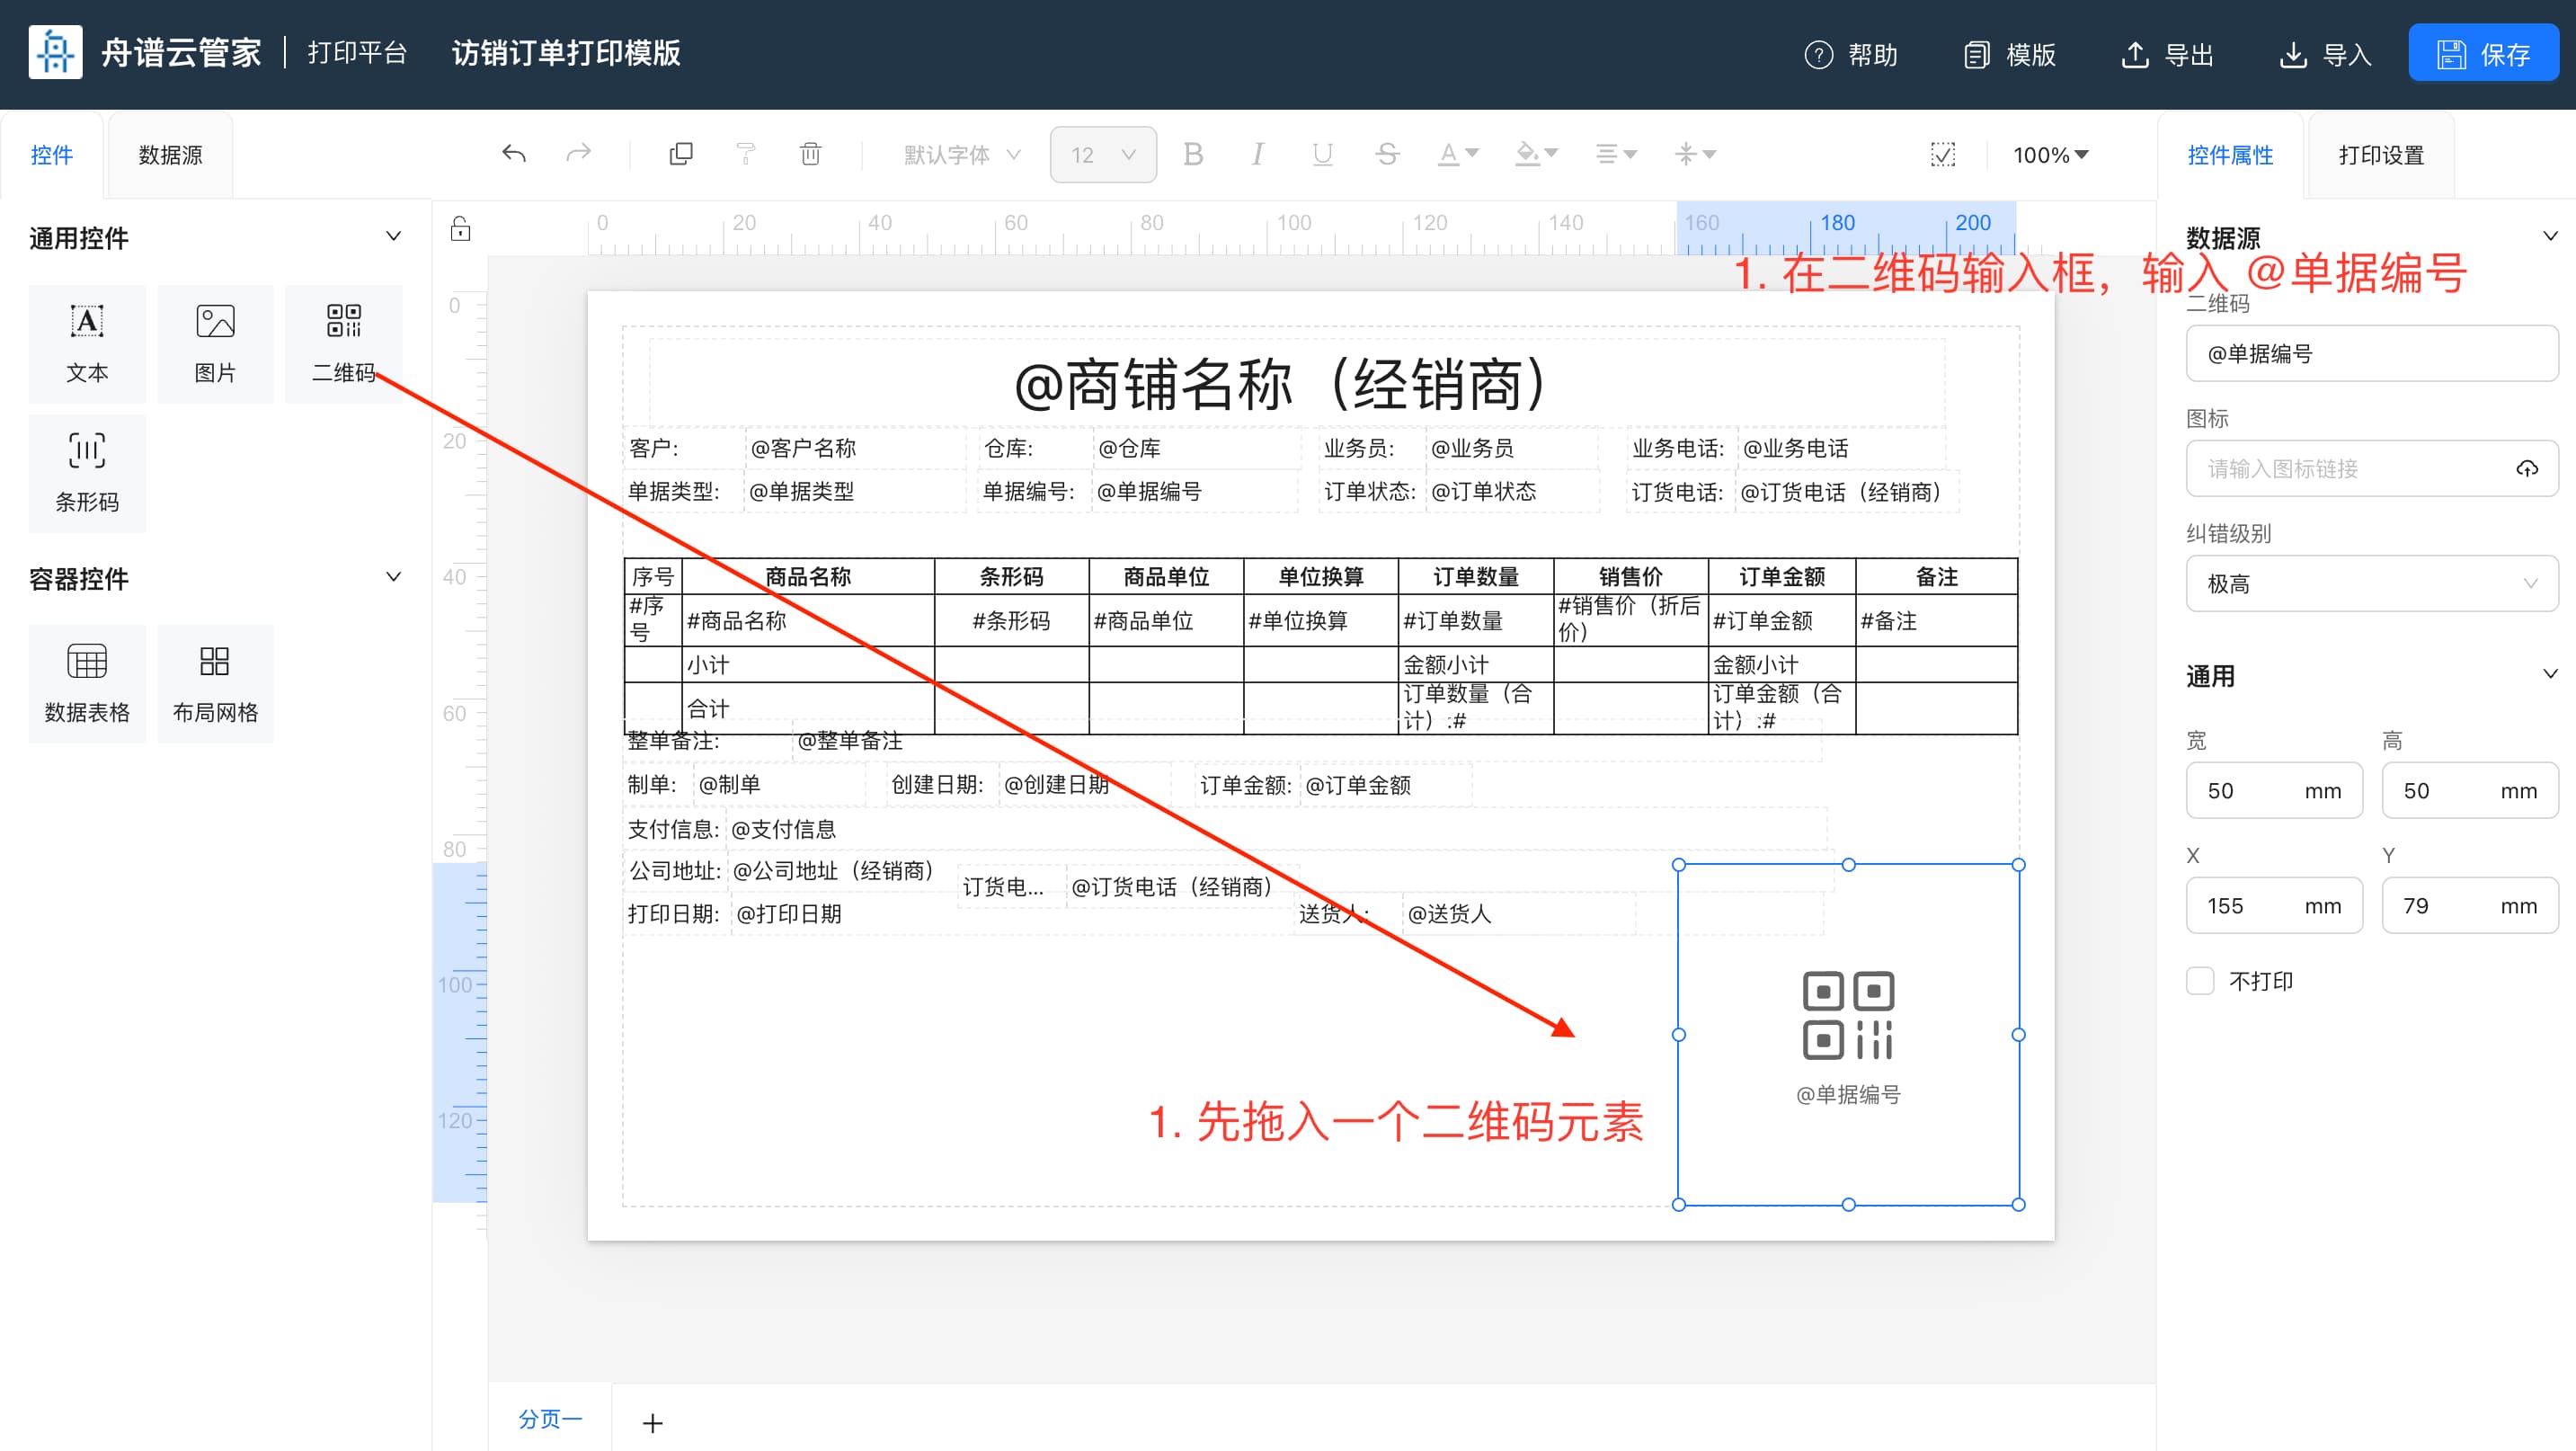Click the 宽 width input field
The width and height of the screenshot is (2576, 1451).
(2274, 791)
